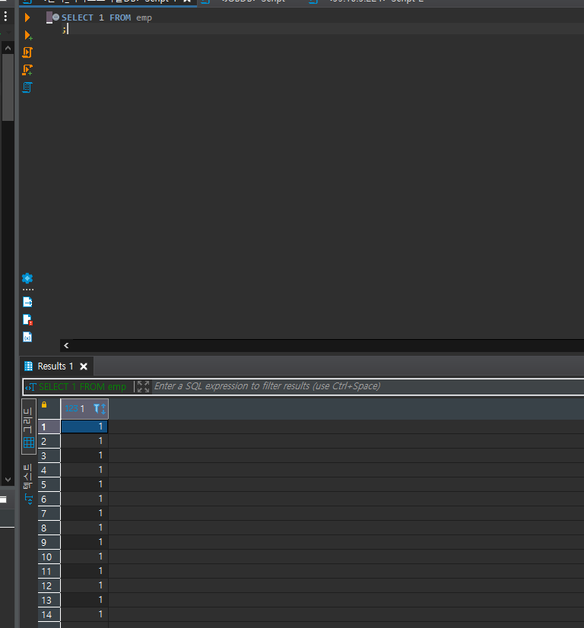Execute SQL statement in new tab
The image size is (584, 628).
pyautogui.click(x=27, y=35)
